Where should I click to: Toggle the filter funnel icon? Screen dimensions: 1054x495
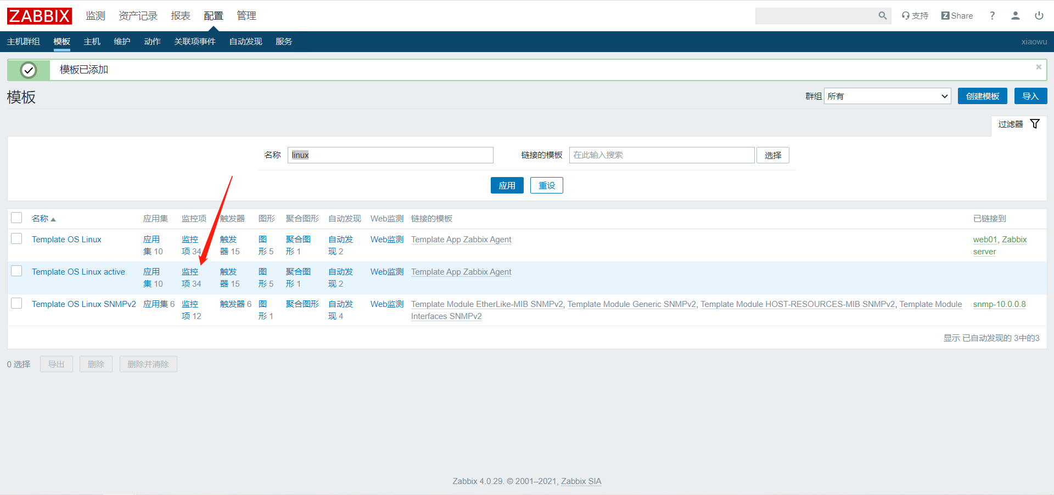pyautogui.click(x=1035, y=124)
